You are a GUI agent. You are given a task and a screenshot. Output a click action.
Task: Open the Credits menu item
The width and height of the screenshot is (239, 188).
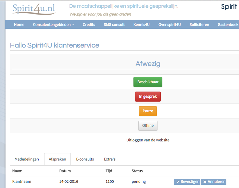(x=89, y=25)
